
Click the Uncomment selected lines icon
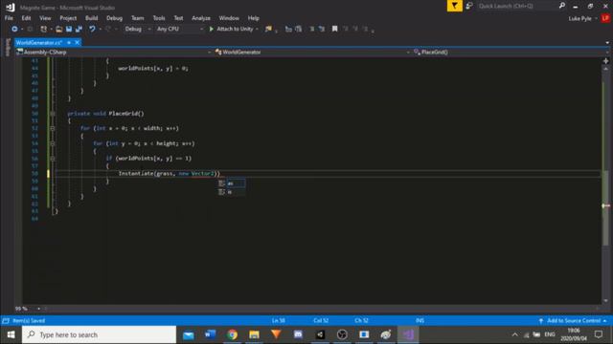click(322, 29)
